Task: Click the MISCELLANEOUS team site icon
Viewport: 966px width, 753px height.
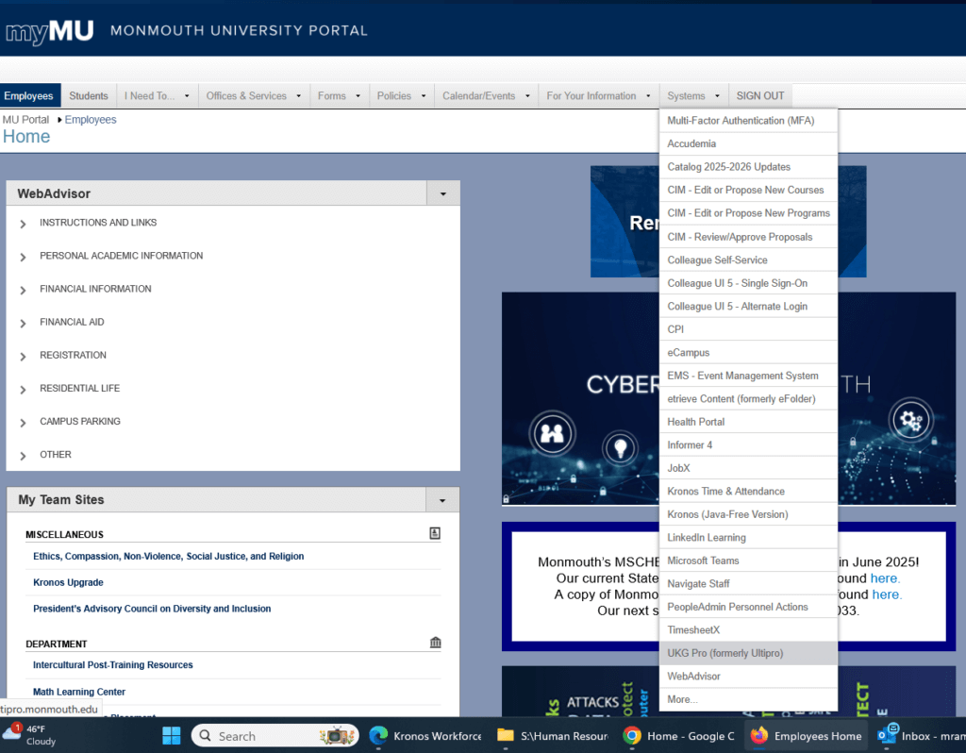Action: pos(434,533)
